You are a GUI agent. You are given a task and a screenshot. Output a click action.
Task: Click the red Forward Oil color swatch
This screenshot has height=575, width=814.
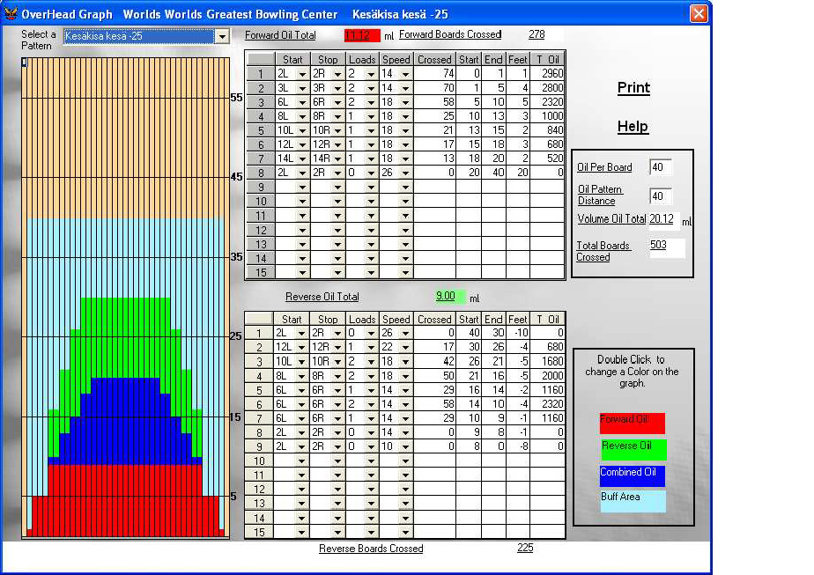[x=632, y=424]
